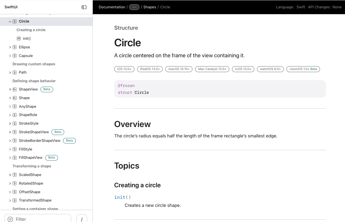Select Circle in the sidebar
This screenshot has width=345, height=222.
tap(24, 21)
